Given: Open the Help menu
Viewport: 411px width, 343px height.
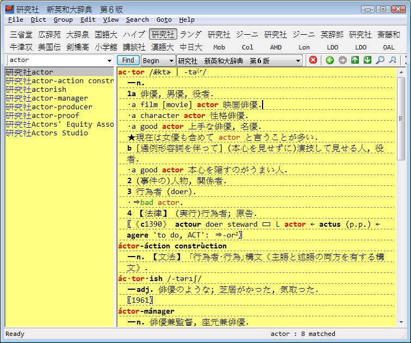Looking at the screenshot, I should pyautogui.click(x=187, y=20).
